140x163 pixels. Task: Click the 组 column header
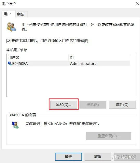click(99, 57)
